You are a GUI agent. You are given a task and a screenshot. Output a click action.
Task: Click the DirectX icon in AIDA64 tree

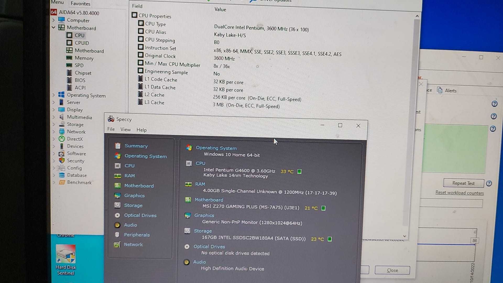coord(62,139)
